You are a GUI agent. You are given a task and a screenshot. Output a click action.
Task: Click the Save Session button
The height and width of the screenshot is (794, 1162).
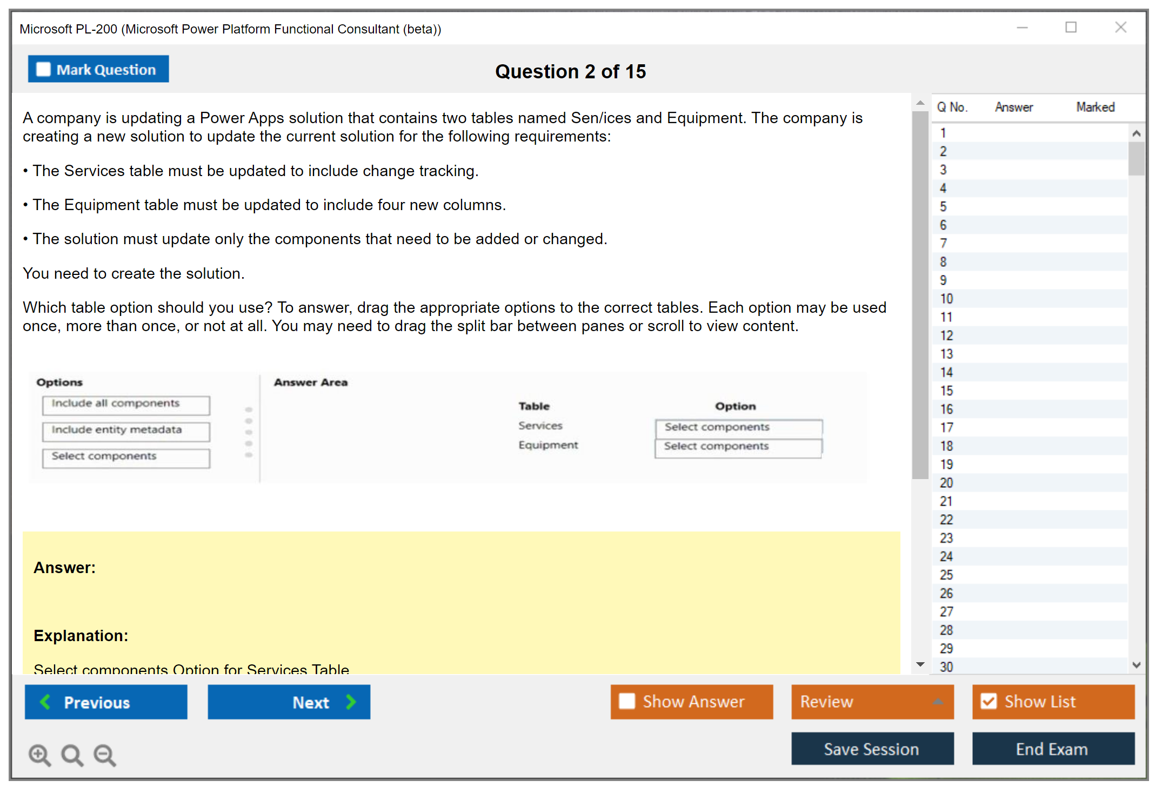872,749
